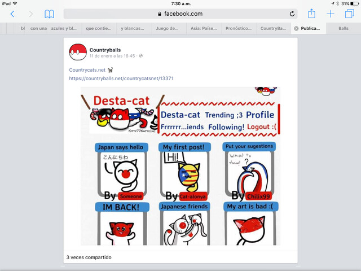This screenshot has width=361, height=271.
Task: Open the Juego de... tab
Action: coord(167,28)
